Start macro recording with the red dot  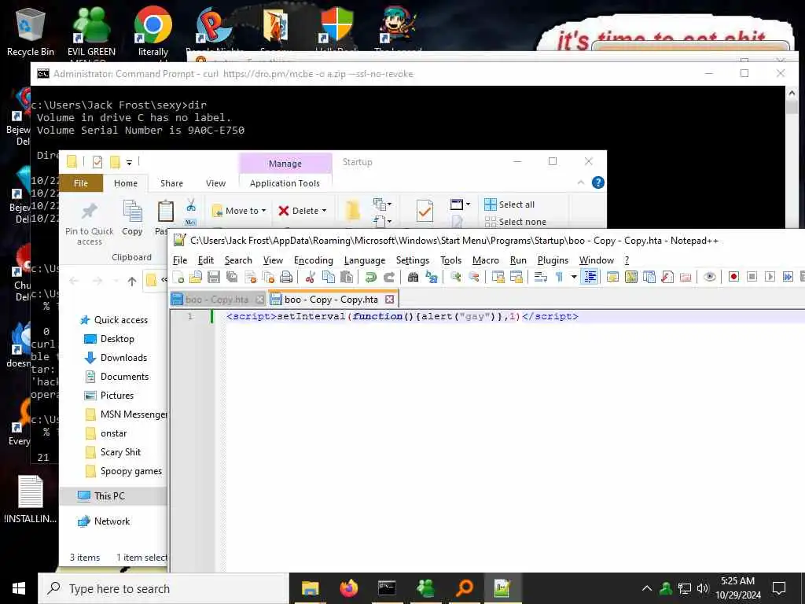733,278
